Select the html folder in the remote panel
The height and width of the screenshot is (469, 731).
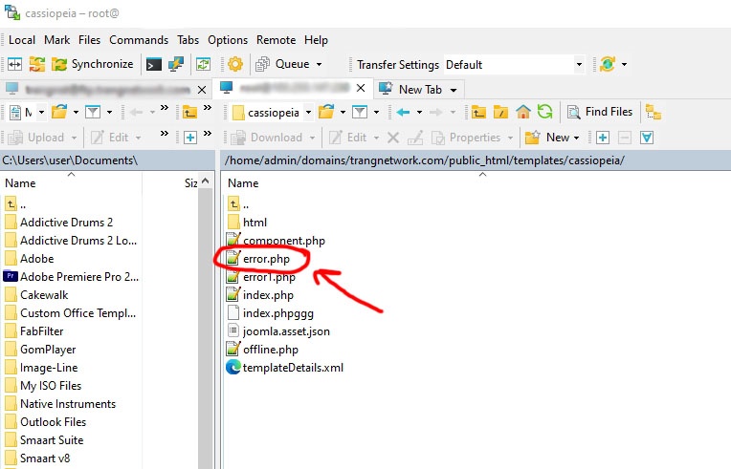[x=255, y=223]
